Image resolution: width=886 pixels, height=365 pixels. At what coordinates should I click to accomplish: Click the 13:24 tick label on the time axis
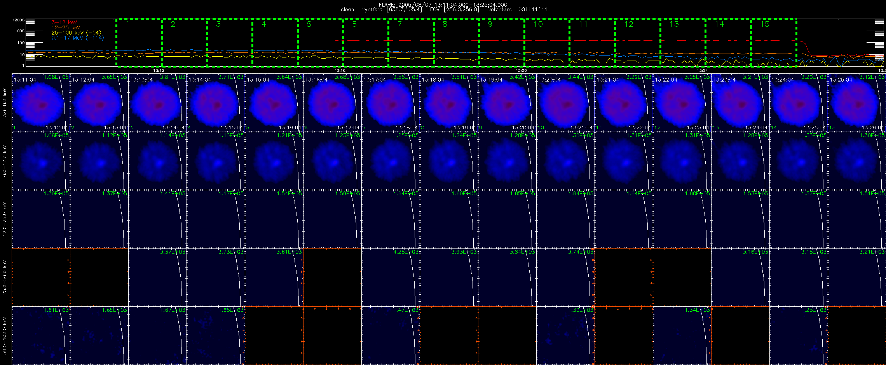pyautogui.click(x=703, y=71)
